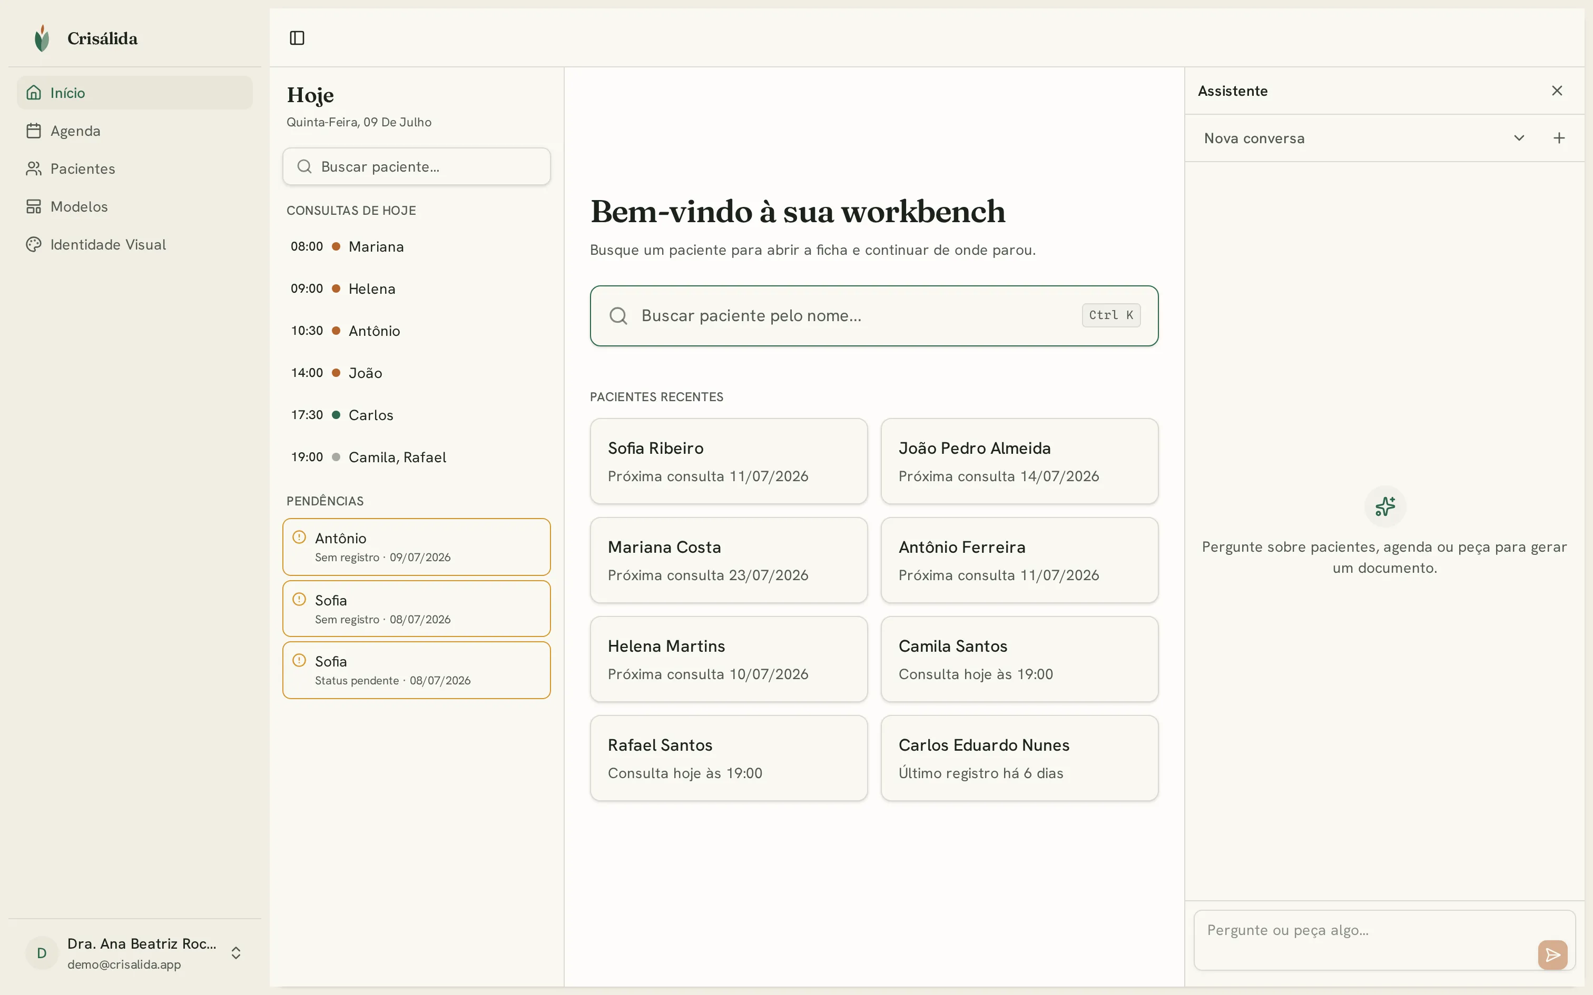Open the 09:00 Helena appointment
Screen dimensions: 1593x995
point(417,288)
